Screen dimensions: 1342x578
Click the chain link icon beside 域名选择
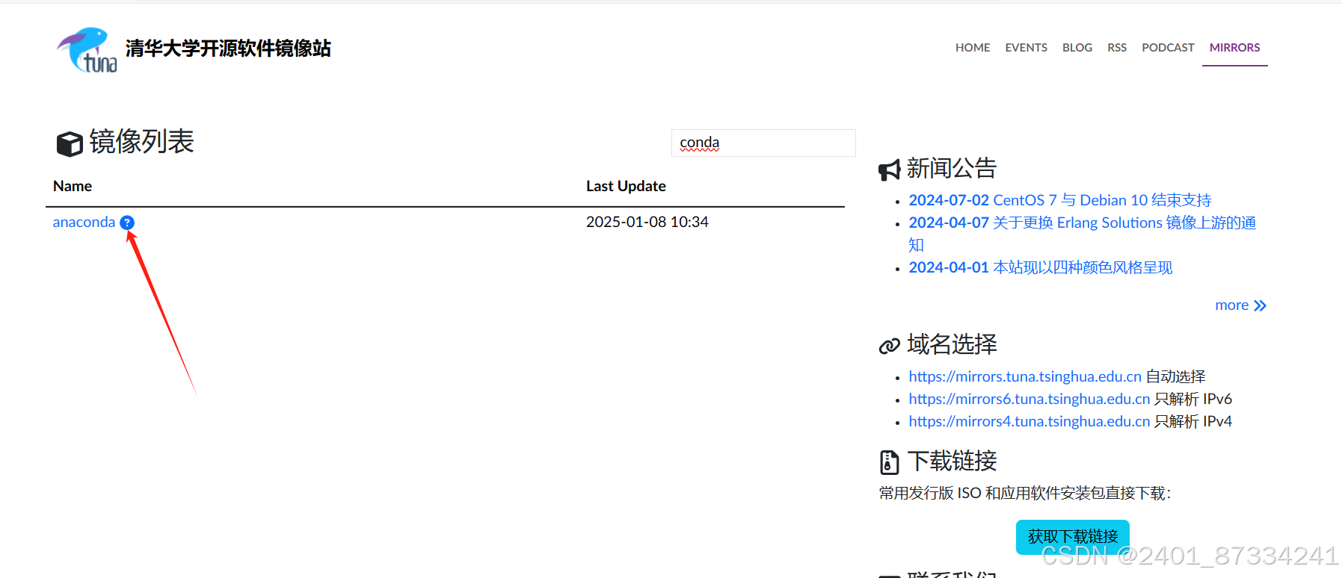[889, 346]
